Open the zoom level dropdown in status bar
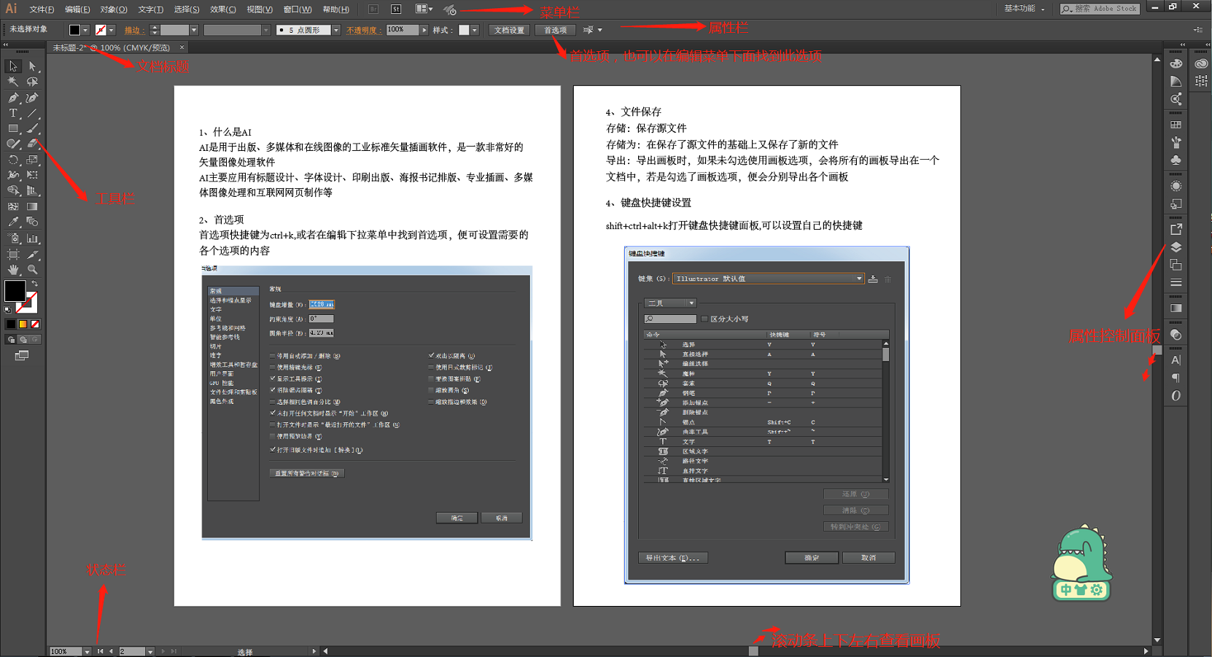 pos(87,651)
